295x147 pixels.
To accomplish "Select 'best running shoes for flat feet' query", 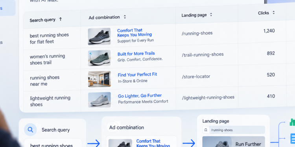I will point(49,38).
